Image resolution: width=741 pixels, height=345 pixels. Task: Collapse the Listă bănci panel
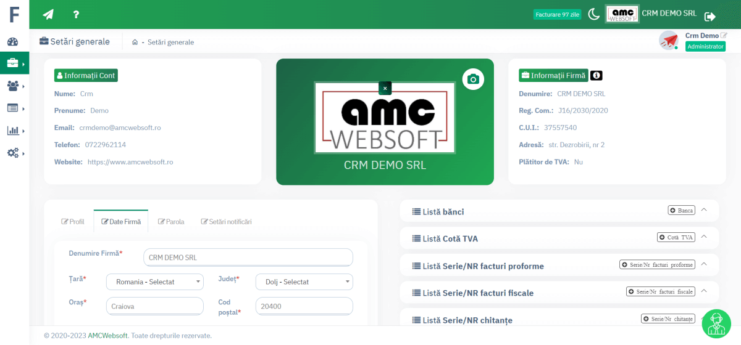point(705,210)
